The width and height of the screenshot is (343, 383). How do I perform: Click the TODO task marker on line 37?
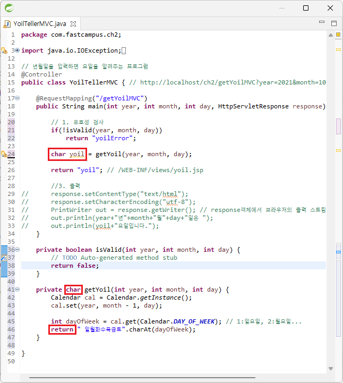point(4,258)
